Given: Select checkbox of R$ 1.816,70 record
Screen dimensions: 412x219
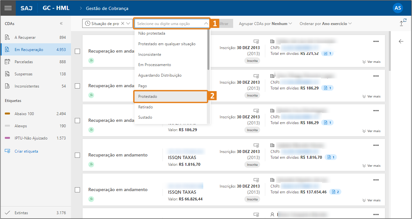Looking at the screenshot, I should pos(77,155).
